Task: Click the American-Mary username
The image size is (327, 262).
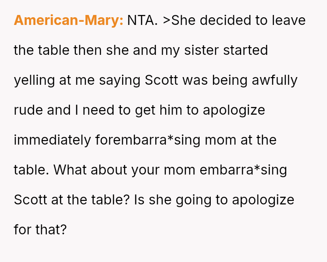Action: coord(69,20)
